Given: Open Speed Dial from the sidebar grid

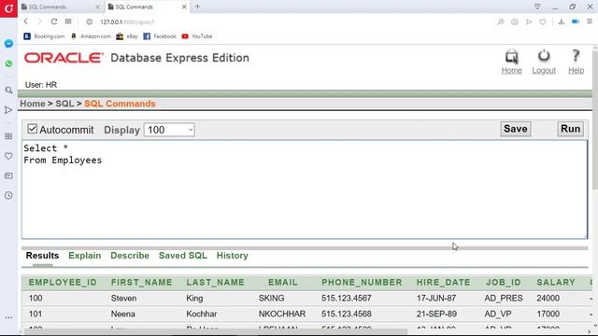Looking at the screenshot, I should pyautogui.click(x=8, y=136).
